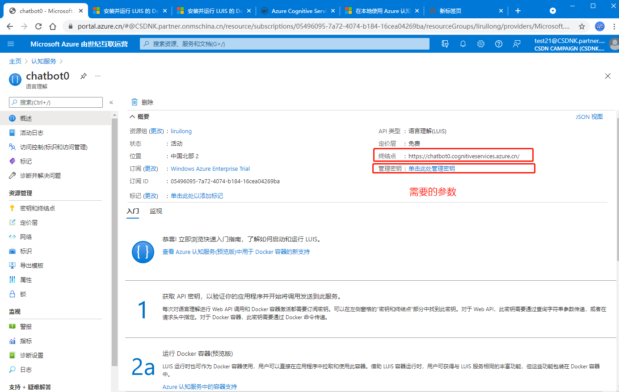Bookmark this page with star icon
The width and height of the screenshot is (619, 392).
pos(582,26)
